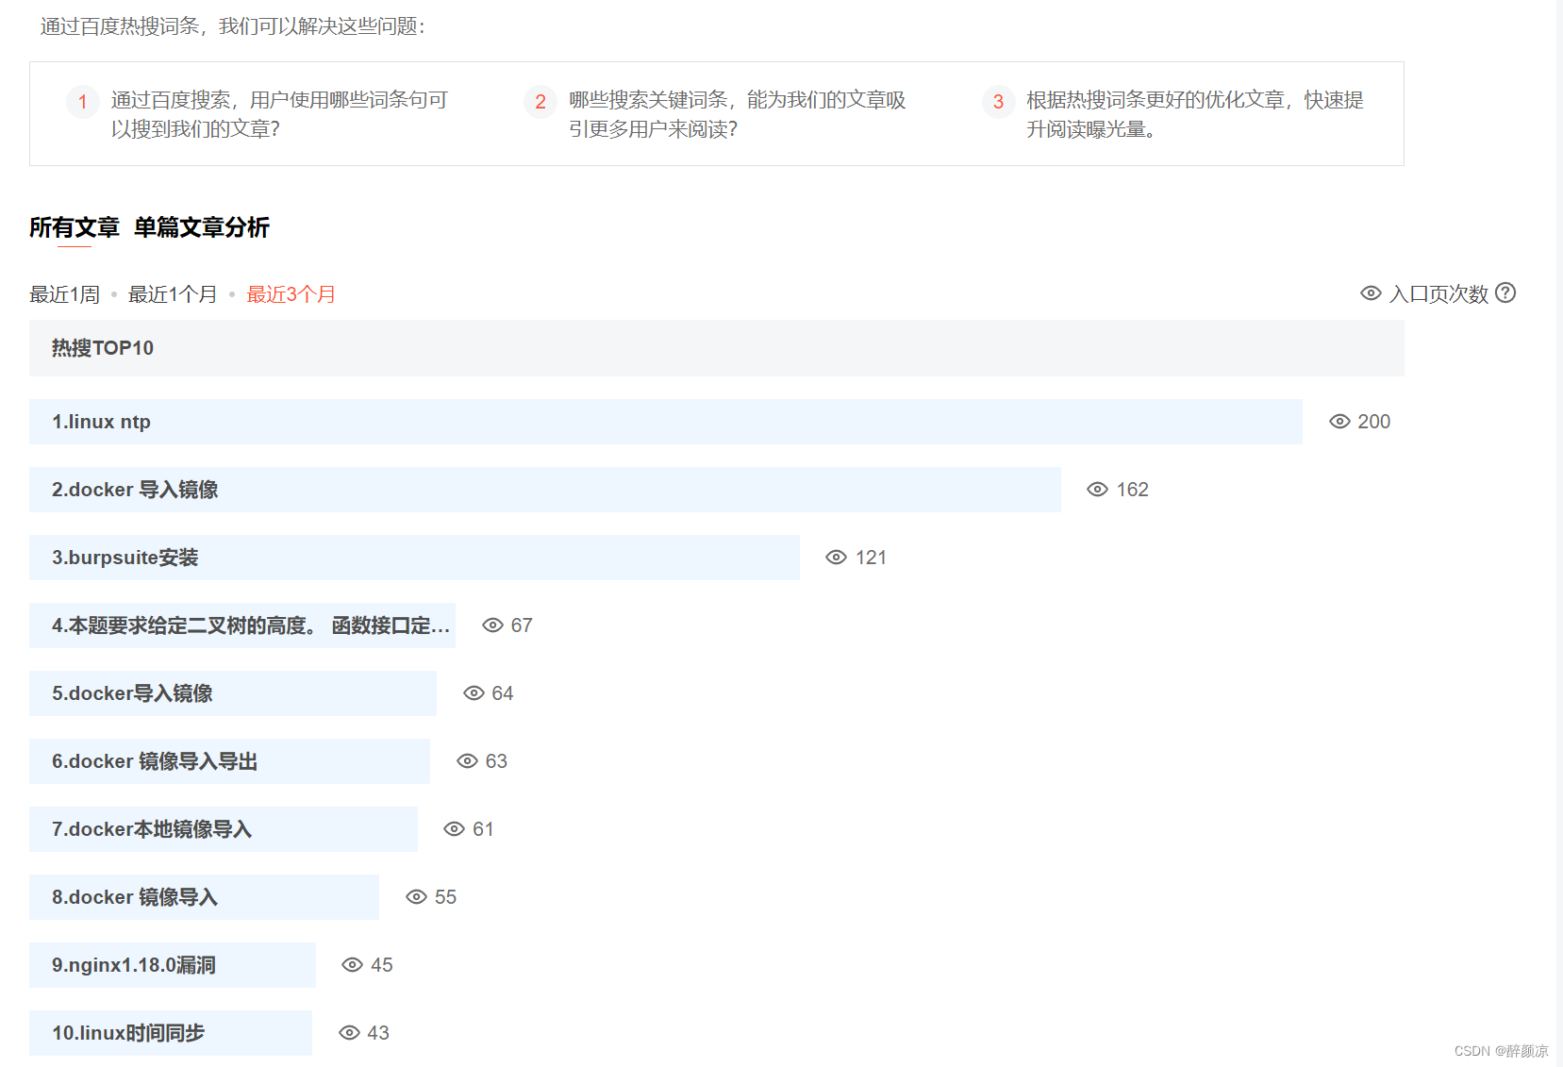Click the eye icon next to 55
This screenshot has height=1067, width=1563.
pos(416,897)
